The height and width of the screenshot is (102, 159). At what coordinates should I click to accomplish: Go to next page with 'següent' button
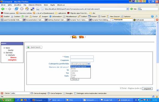coord(147,89)
